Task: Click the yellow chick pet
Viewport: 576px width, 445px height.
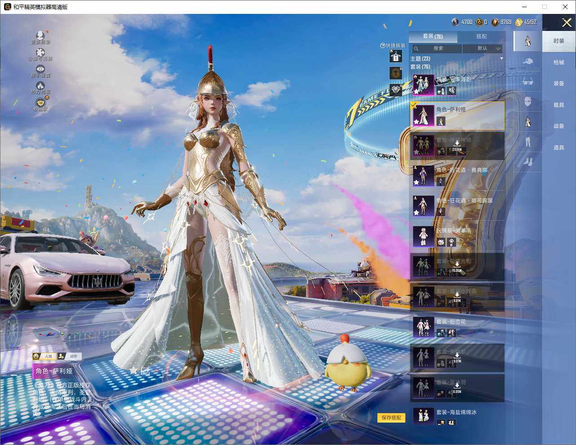Action: pos(348,362)
